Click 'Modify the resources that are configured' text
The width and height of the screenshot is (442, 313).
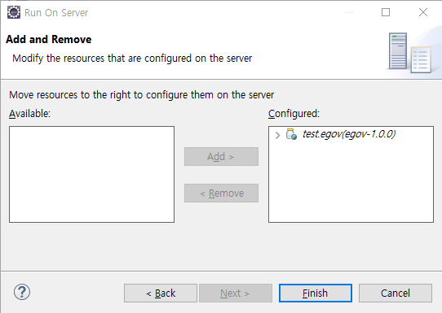coord(132,59)
